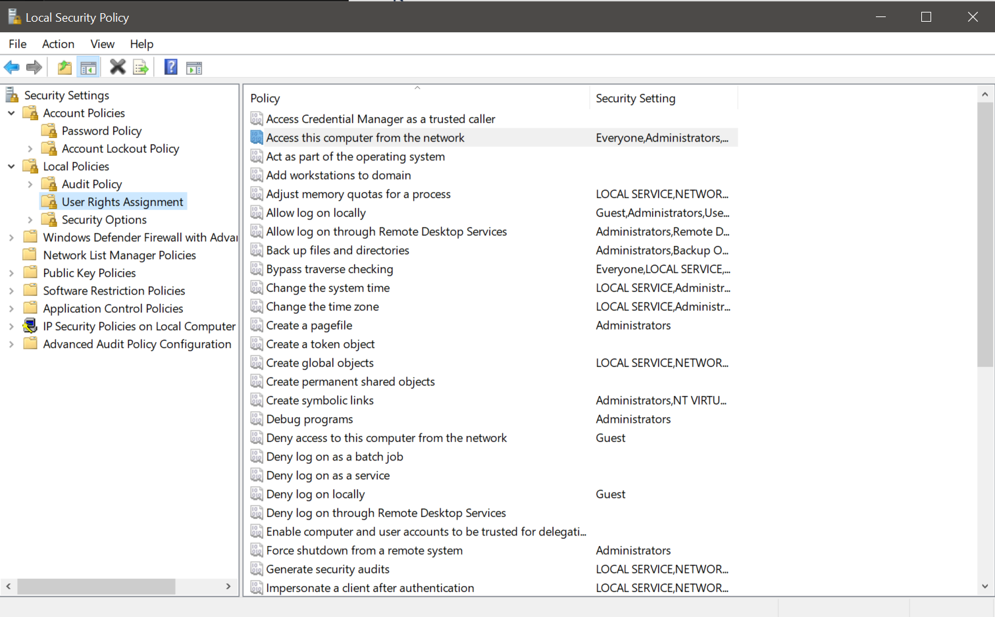The width and height of the screenshot is (995, 617).
Task: Toggle the Show/Hide Action Pane icon
Action: [194, 68]
